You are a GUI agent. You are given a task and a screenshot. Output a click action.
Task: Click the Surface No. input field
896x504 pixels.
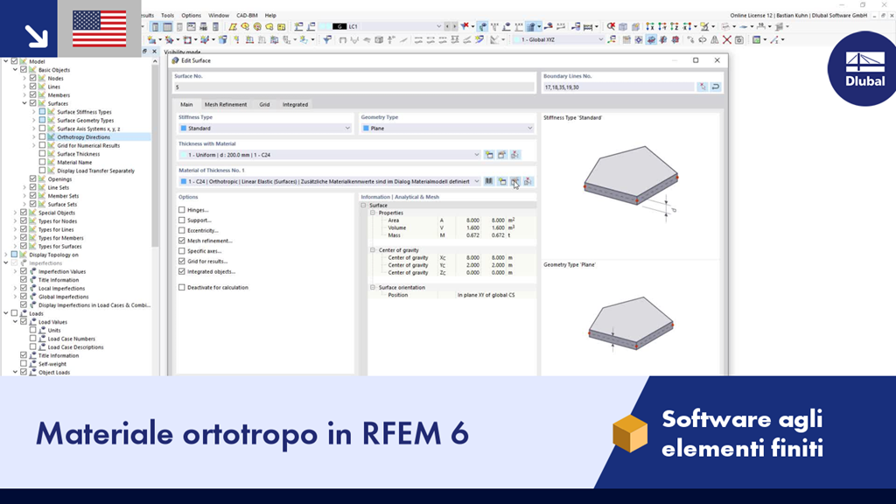click(x=353, y=87)
